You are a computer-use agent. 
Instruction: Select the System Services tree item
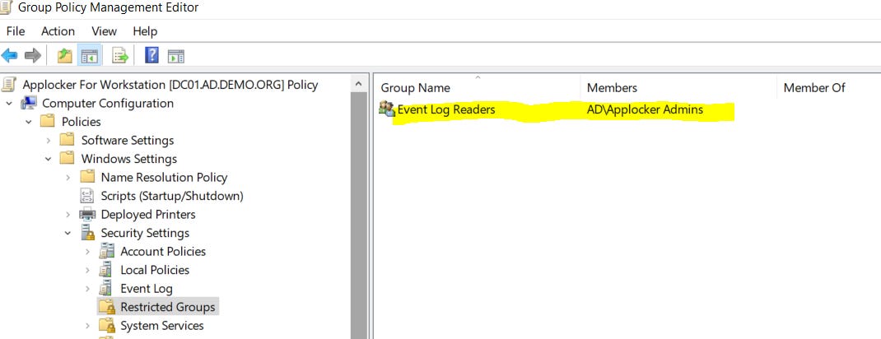click(x=162, y=326)
